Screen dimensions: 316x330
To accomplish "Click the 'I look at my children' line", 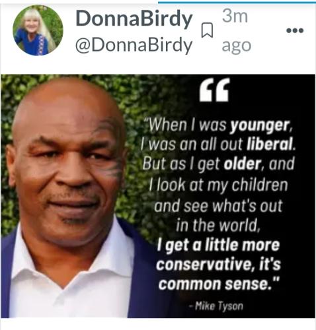I will click(218, 185).
